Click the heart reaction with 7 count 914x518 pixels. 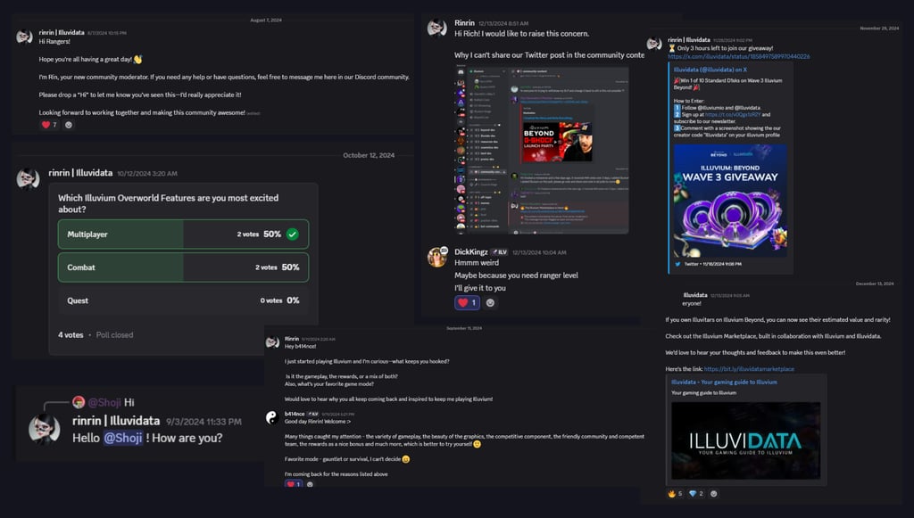pos(49,125)
